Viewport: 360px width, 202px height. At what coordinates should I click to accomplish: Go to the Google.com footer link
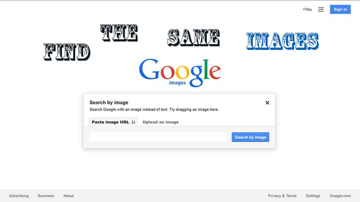(340, 196)
